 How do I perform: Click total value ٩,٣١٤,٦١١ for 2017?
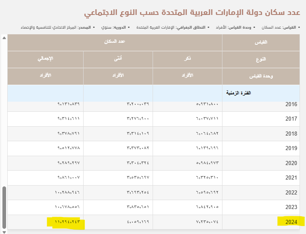click(x=69, y=119)
